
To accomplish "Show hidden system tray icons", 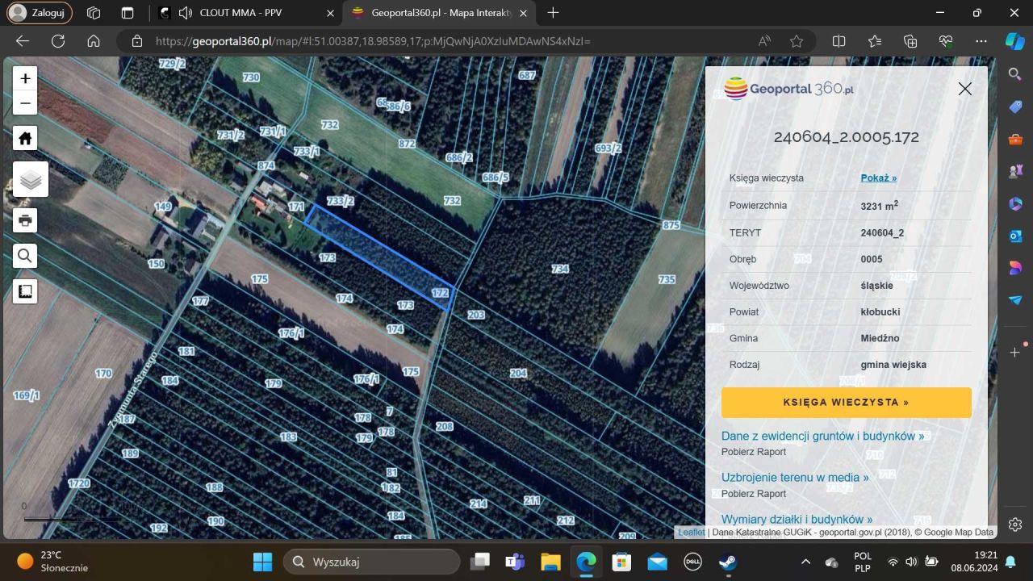I will [805, 562].
